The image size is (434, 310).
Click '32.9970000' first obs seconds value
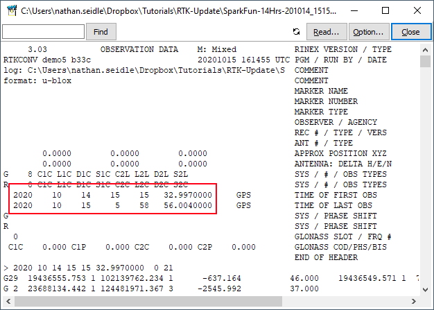188,195
